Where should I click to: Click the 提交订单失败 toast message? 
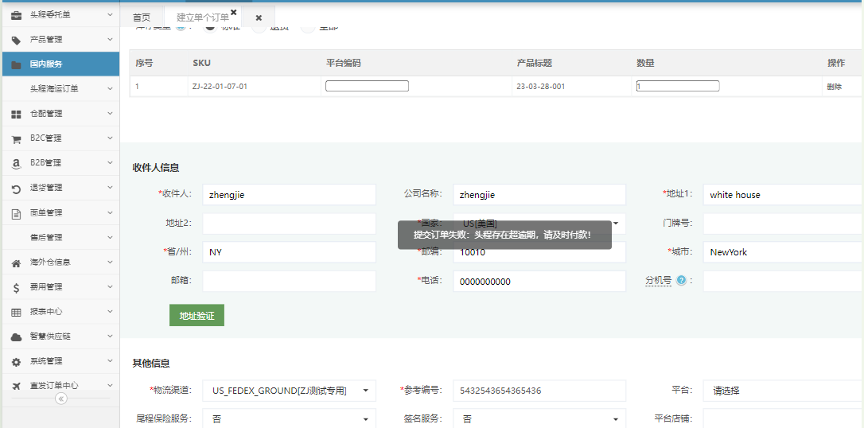tap(504, 235)
